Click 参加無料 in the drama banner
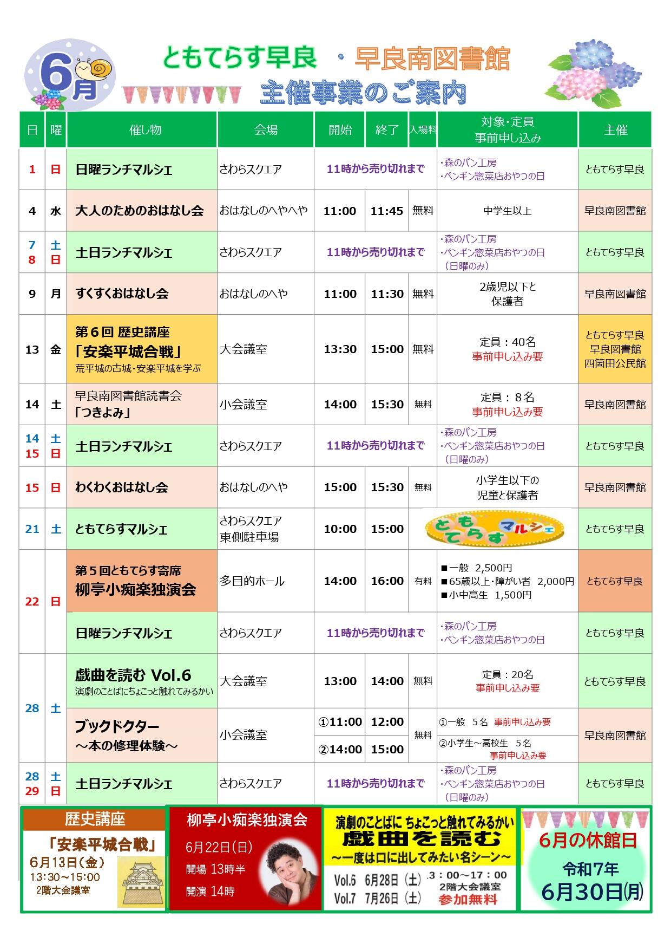671x950 pixels. coord(468,900)
